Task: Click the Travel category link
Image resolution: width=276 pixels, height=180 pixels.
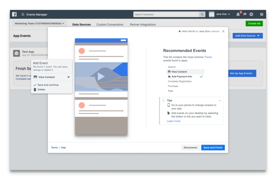Action: [x=208, y=57]
